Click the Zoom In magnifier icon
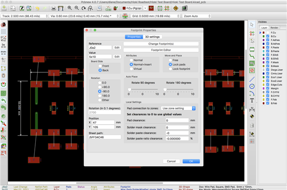The width and height of the screenshot is (287, 190). [70, 8]
